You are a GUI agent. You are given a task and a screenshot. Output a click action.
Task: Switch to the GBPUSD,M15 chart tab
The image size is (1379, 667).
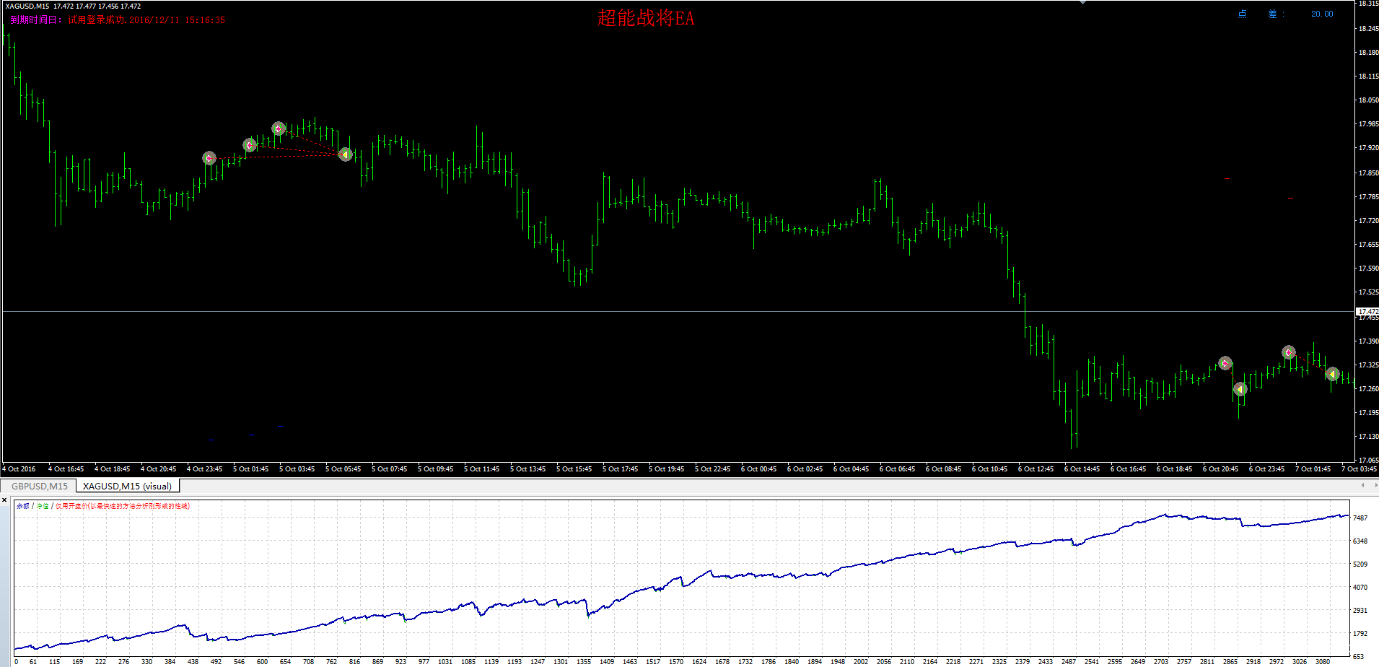tap(40, 486)
